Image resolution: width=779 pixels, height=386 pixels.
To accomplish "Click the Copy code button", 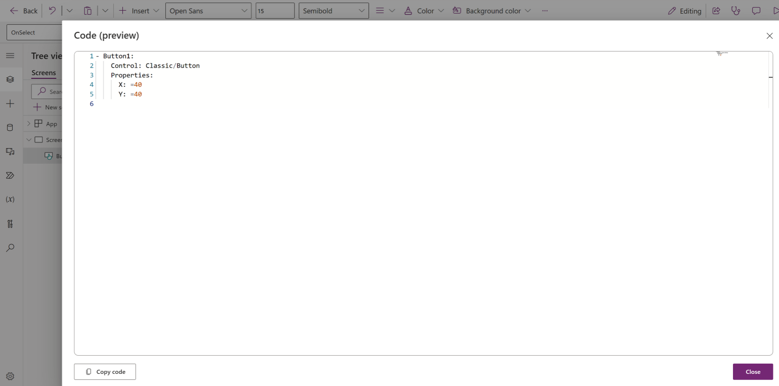I will coord(105,372).
